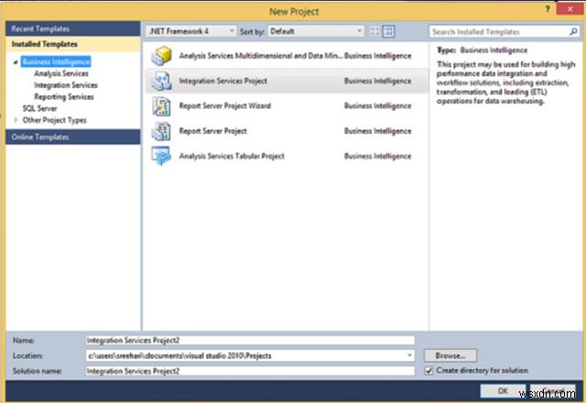Viewport: 586px width, 403px height.
Task: Open the Online Templates section
Action: (x=73, y=136)
